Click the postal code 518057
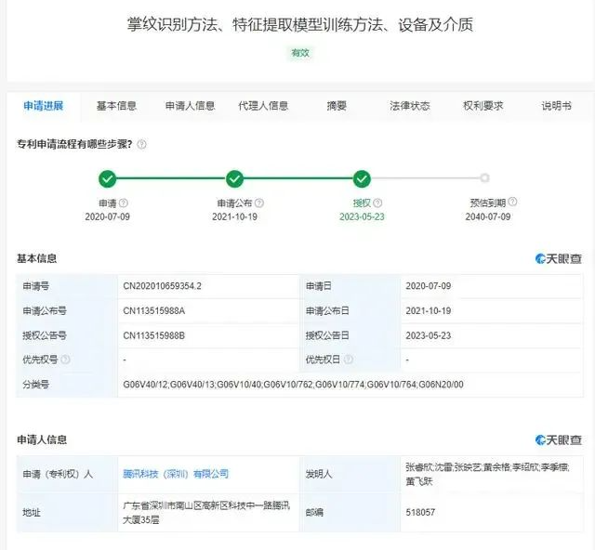 point(420,513)
